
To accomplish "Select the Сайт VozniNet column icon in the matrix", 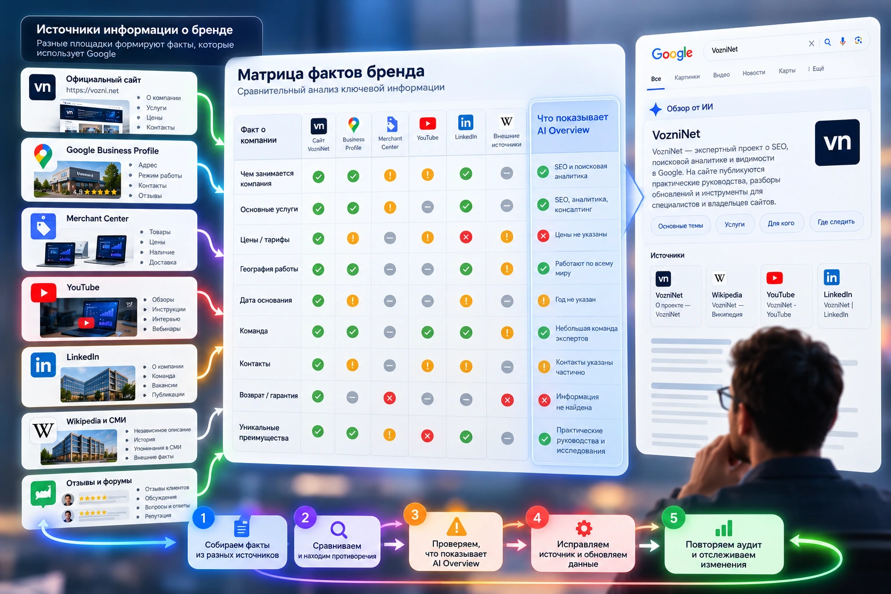I will [x=318, y=126].
